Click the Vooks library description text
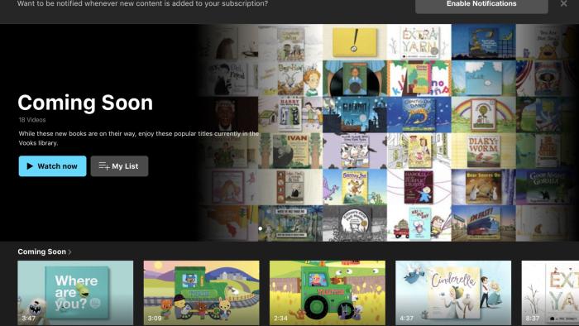The width and height of the screenshot is (579, 326). [139, 138]
